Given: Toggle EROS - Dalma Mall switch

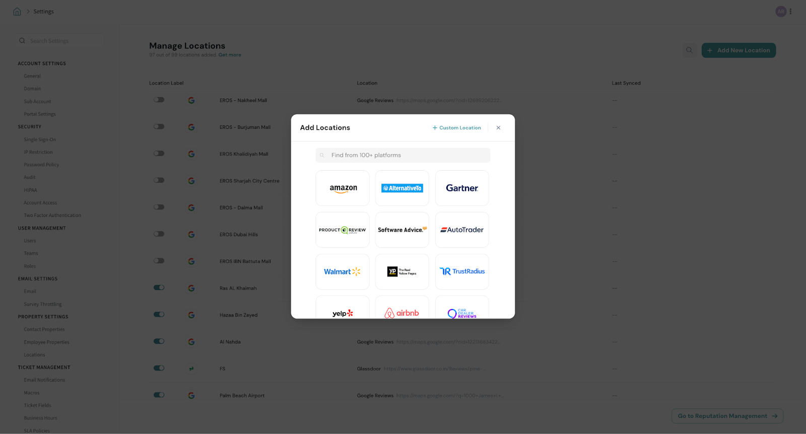Looking at the screenshot, I should pos(159,207).
